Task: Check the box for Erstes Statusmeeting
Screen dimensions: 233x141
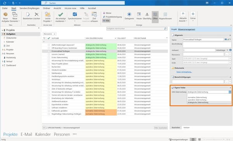Action: 49,57
